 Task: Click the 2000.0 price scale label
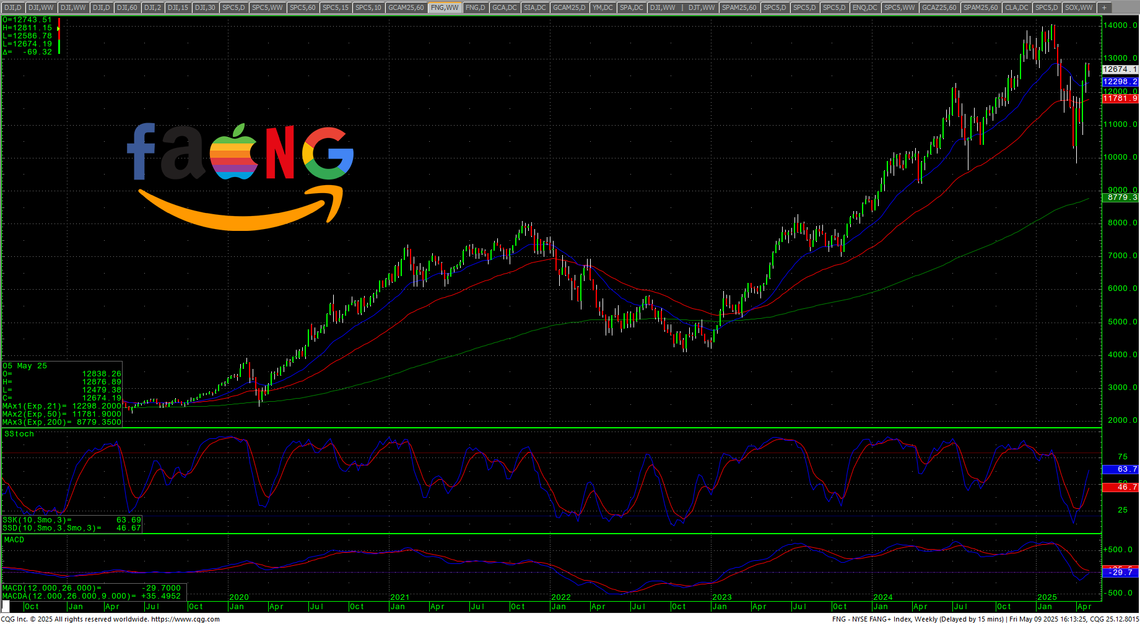(1123, 420)
